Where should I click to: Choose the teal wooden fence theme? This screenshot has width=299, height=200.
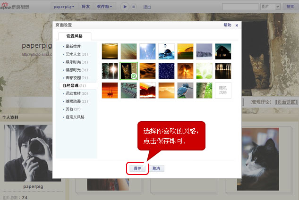[x=128, y=90]
